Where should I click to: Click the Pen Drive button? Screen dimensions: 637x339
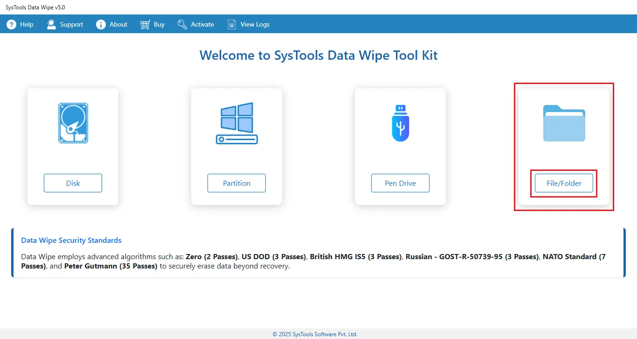[401, 183]
